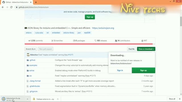This screenshot has height=102, width=182.
Task: Open the .github folder
Action: (x=32, y=60)
